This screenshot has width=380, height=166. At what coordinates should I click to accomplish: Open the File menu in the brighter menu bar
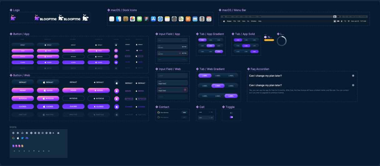234,21
